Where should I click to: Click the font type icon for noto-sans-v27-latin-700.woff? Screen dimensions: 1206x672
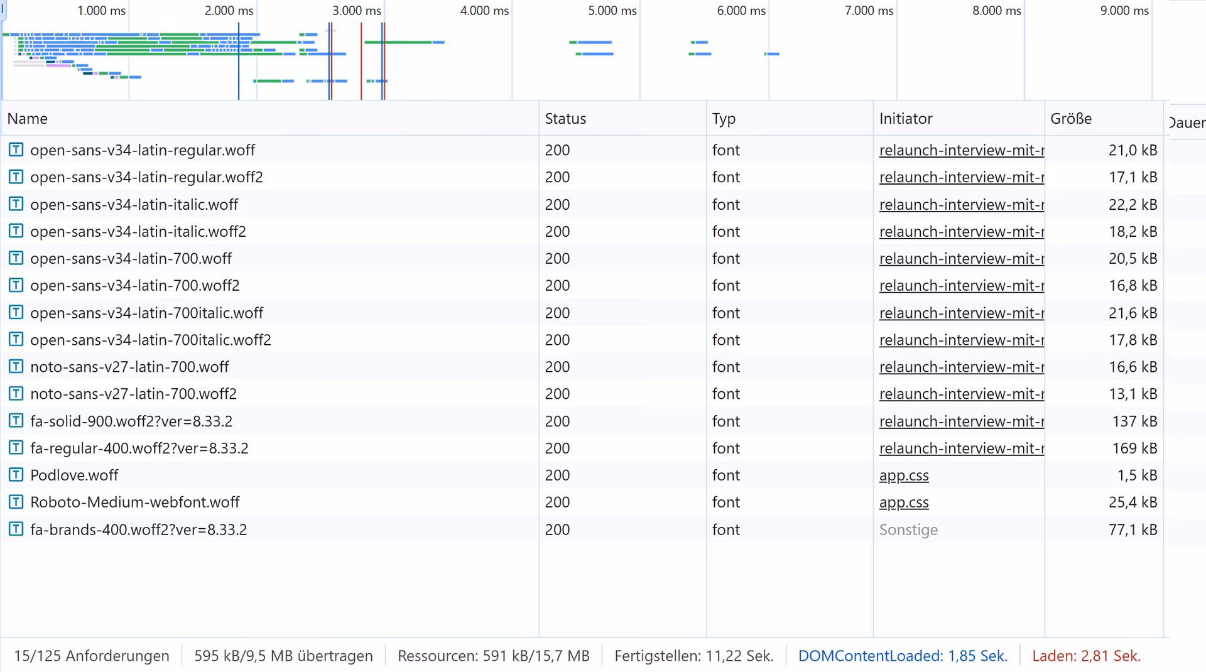(x=15, y=367)
